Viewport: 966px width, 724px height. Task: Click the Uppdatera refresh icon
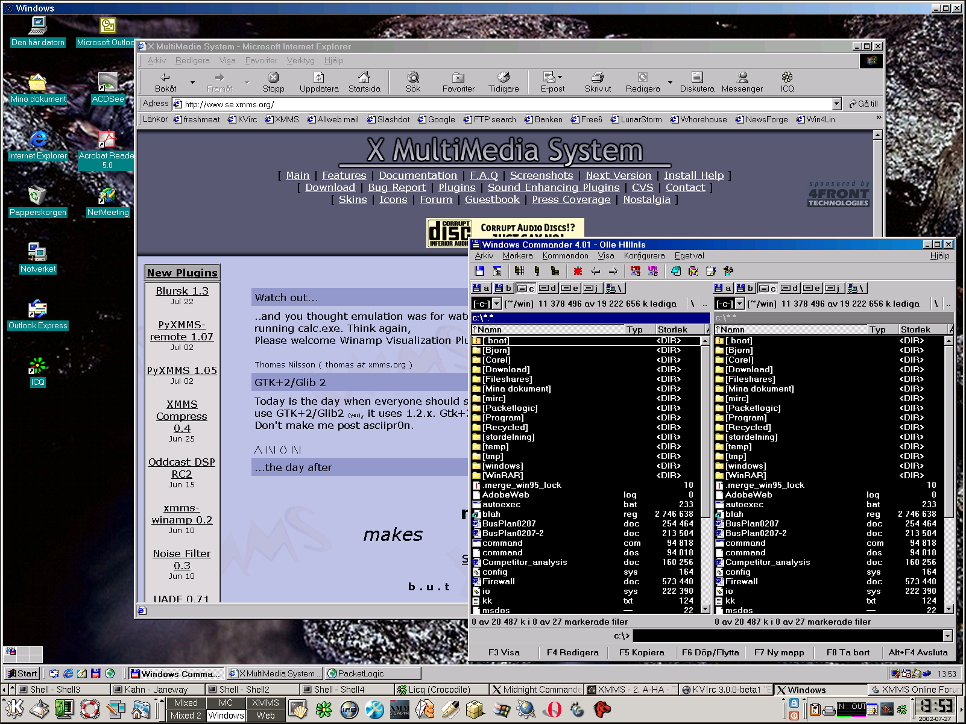[x=318, y=78]
